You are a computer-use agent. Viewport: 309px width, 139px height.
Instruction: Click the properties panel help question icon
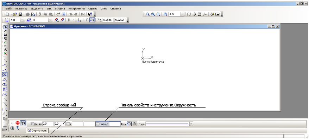click(18, 128)
